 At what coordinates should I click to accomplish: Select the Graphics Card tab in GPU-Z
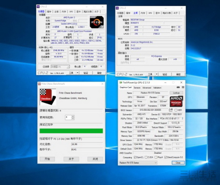[125, 88]
